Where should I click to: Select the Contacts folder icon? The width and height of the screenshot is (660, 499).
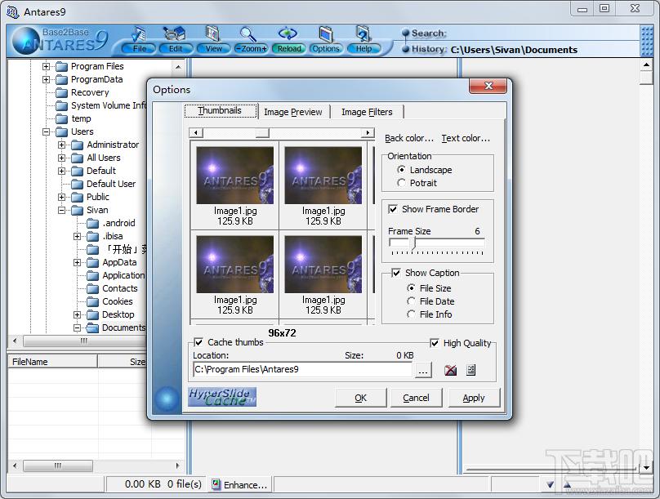(92, 288)
